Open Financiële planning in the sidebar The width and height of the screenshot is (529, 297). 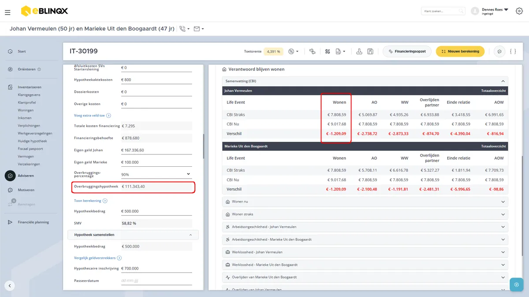[x=33, y=222]
